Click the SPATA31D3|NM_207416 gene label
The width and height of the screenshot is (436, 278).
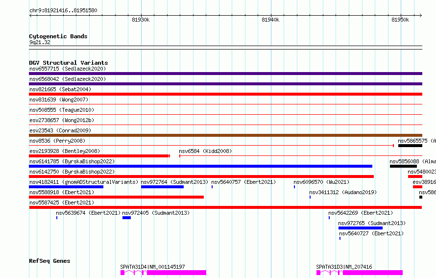click(344, 267)
